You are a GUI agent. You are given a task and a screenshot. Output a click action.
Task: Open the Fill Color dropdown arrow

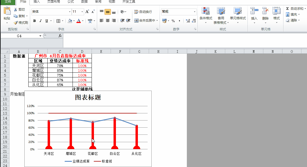click(74, 20)
